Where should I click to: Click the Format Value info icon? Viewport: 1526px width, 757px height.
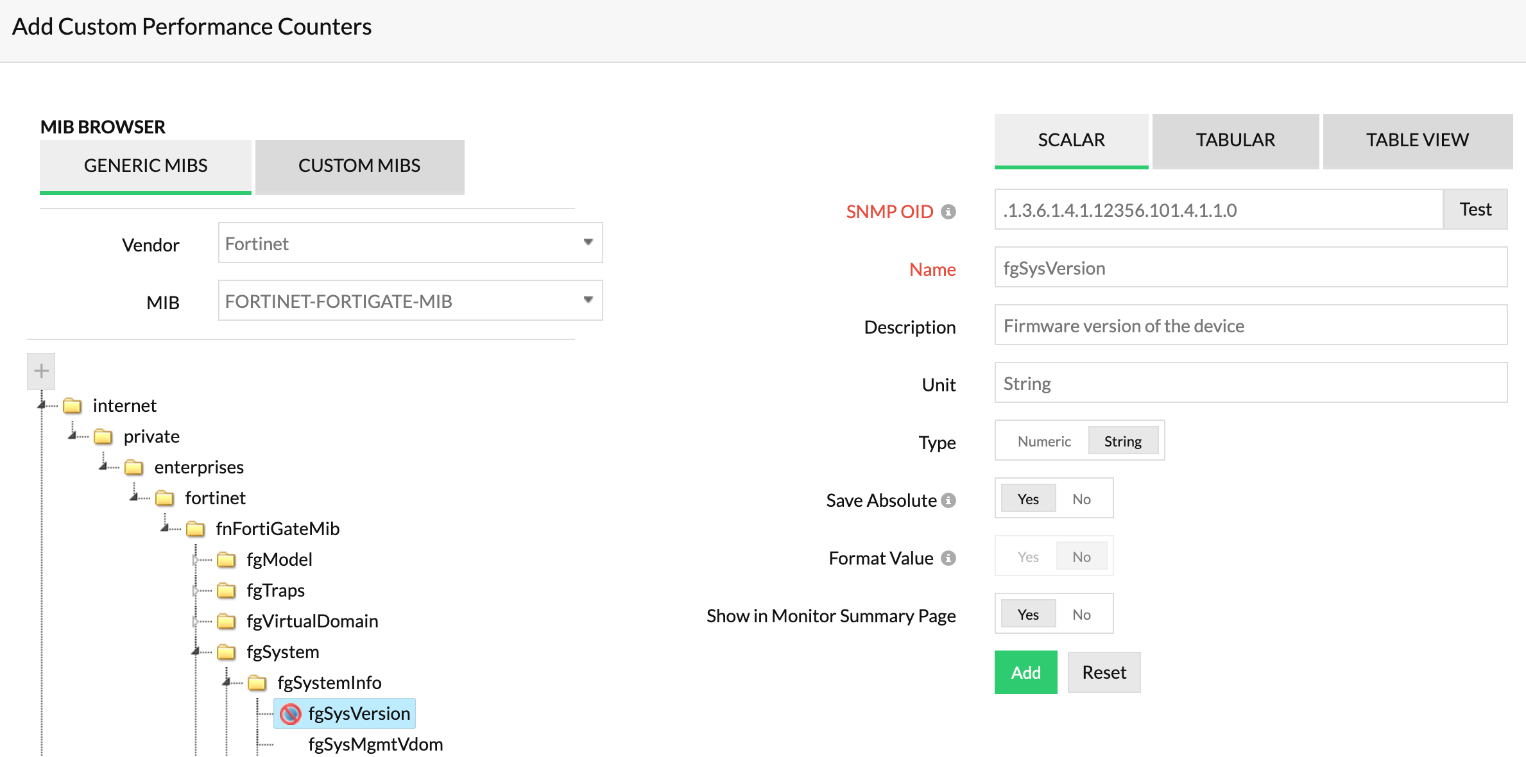[948, 558]
